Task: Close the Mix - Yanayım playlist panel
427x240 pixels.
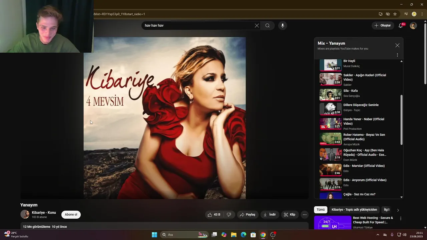Action: coord(397,45)
